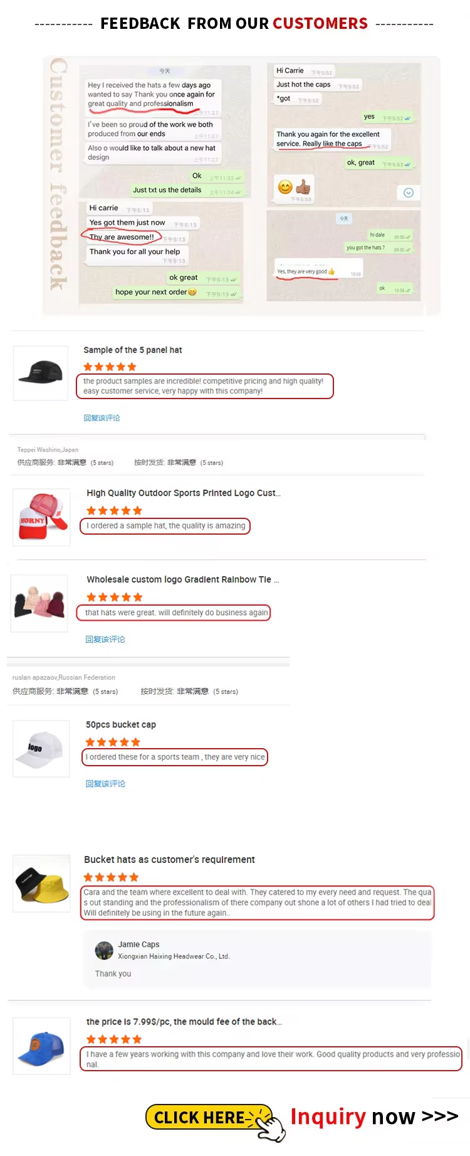Image resolution: width=470 pixels, height=1156 pixels.
Task: Open the white logo cap thumbnail
Action: (x=41, y=749)
